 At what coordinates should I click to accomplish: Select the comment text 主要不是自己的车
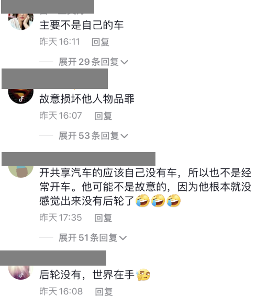tap(82, 25)
